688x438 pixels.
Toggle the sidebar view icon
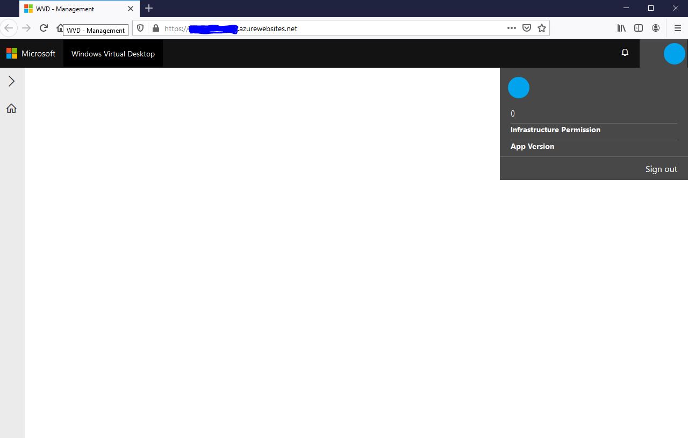coord(638,28)
